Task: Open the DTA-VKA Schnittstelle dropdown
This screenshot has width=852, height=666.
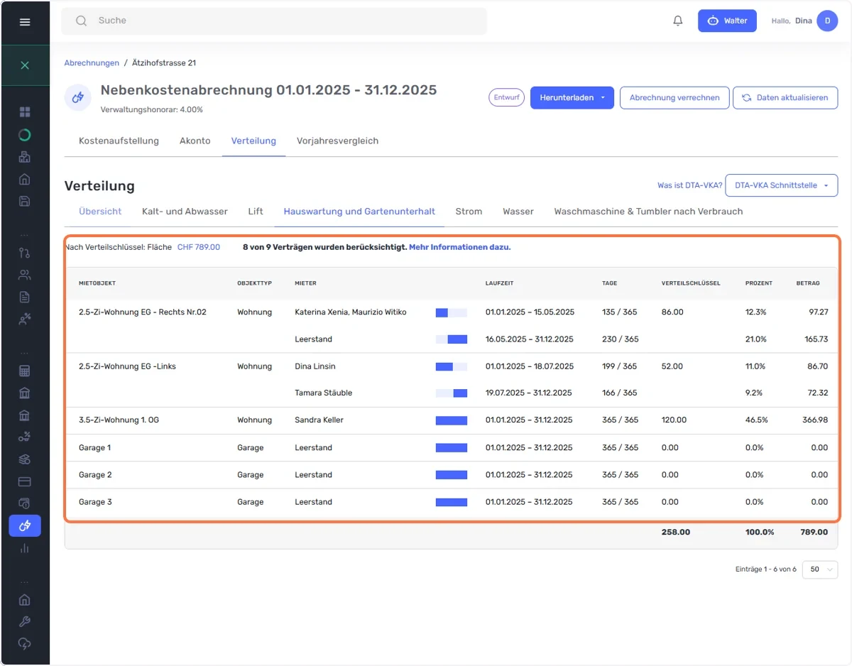Action: coord(782,185)
